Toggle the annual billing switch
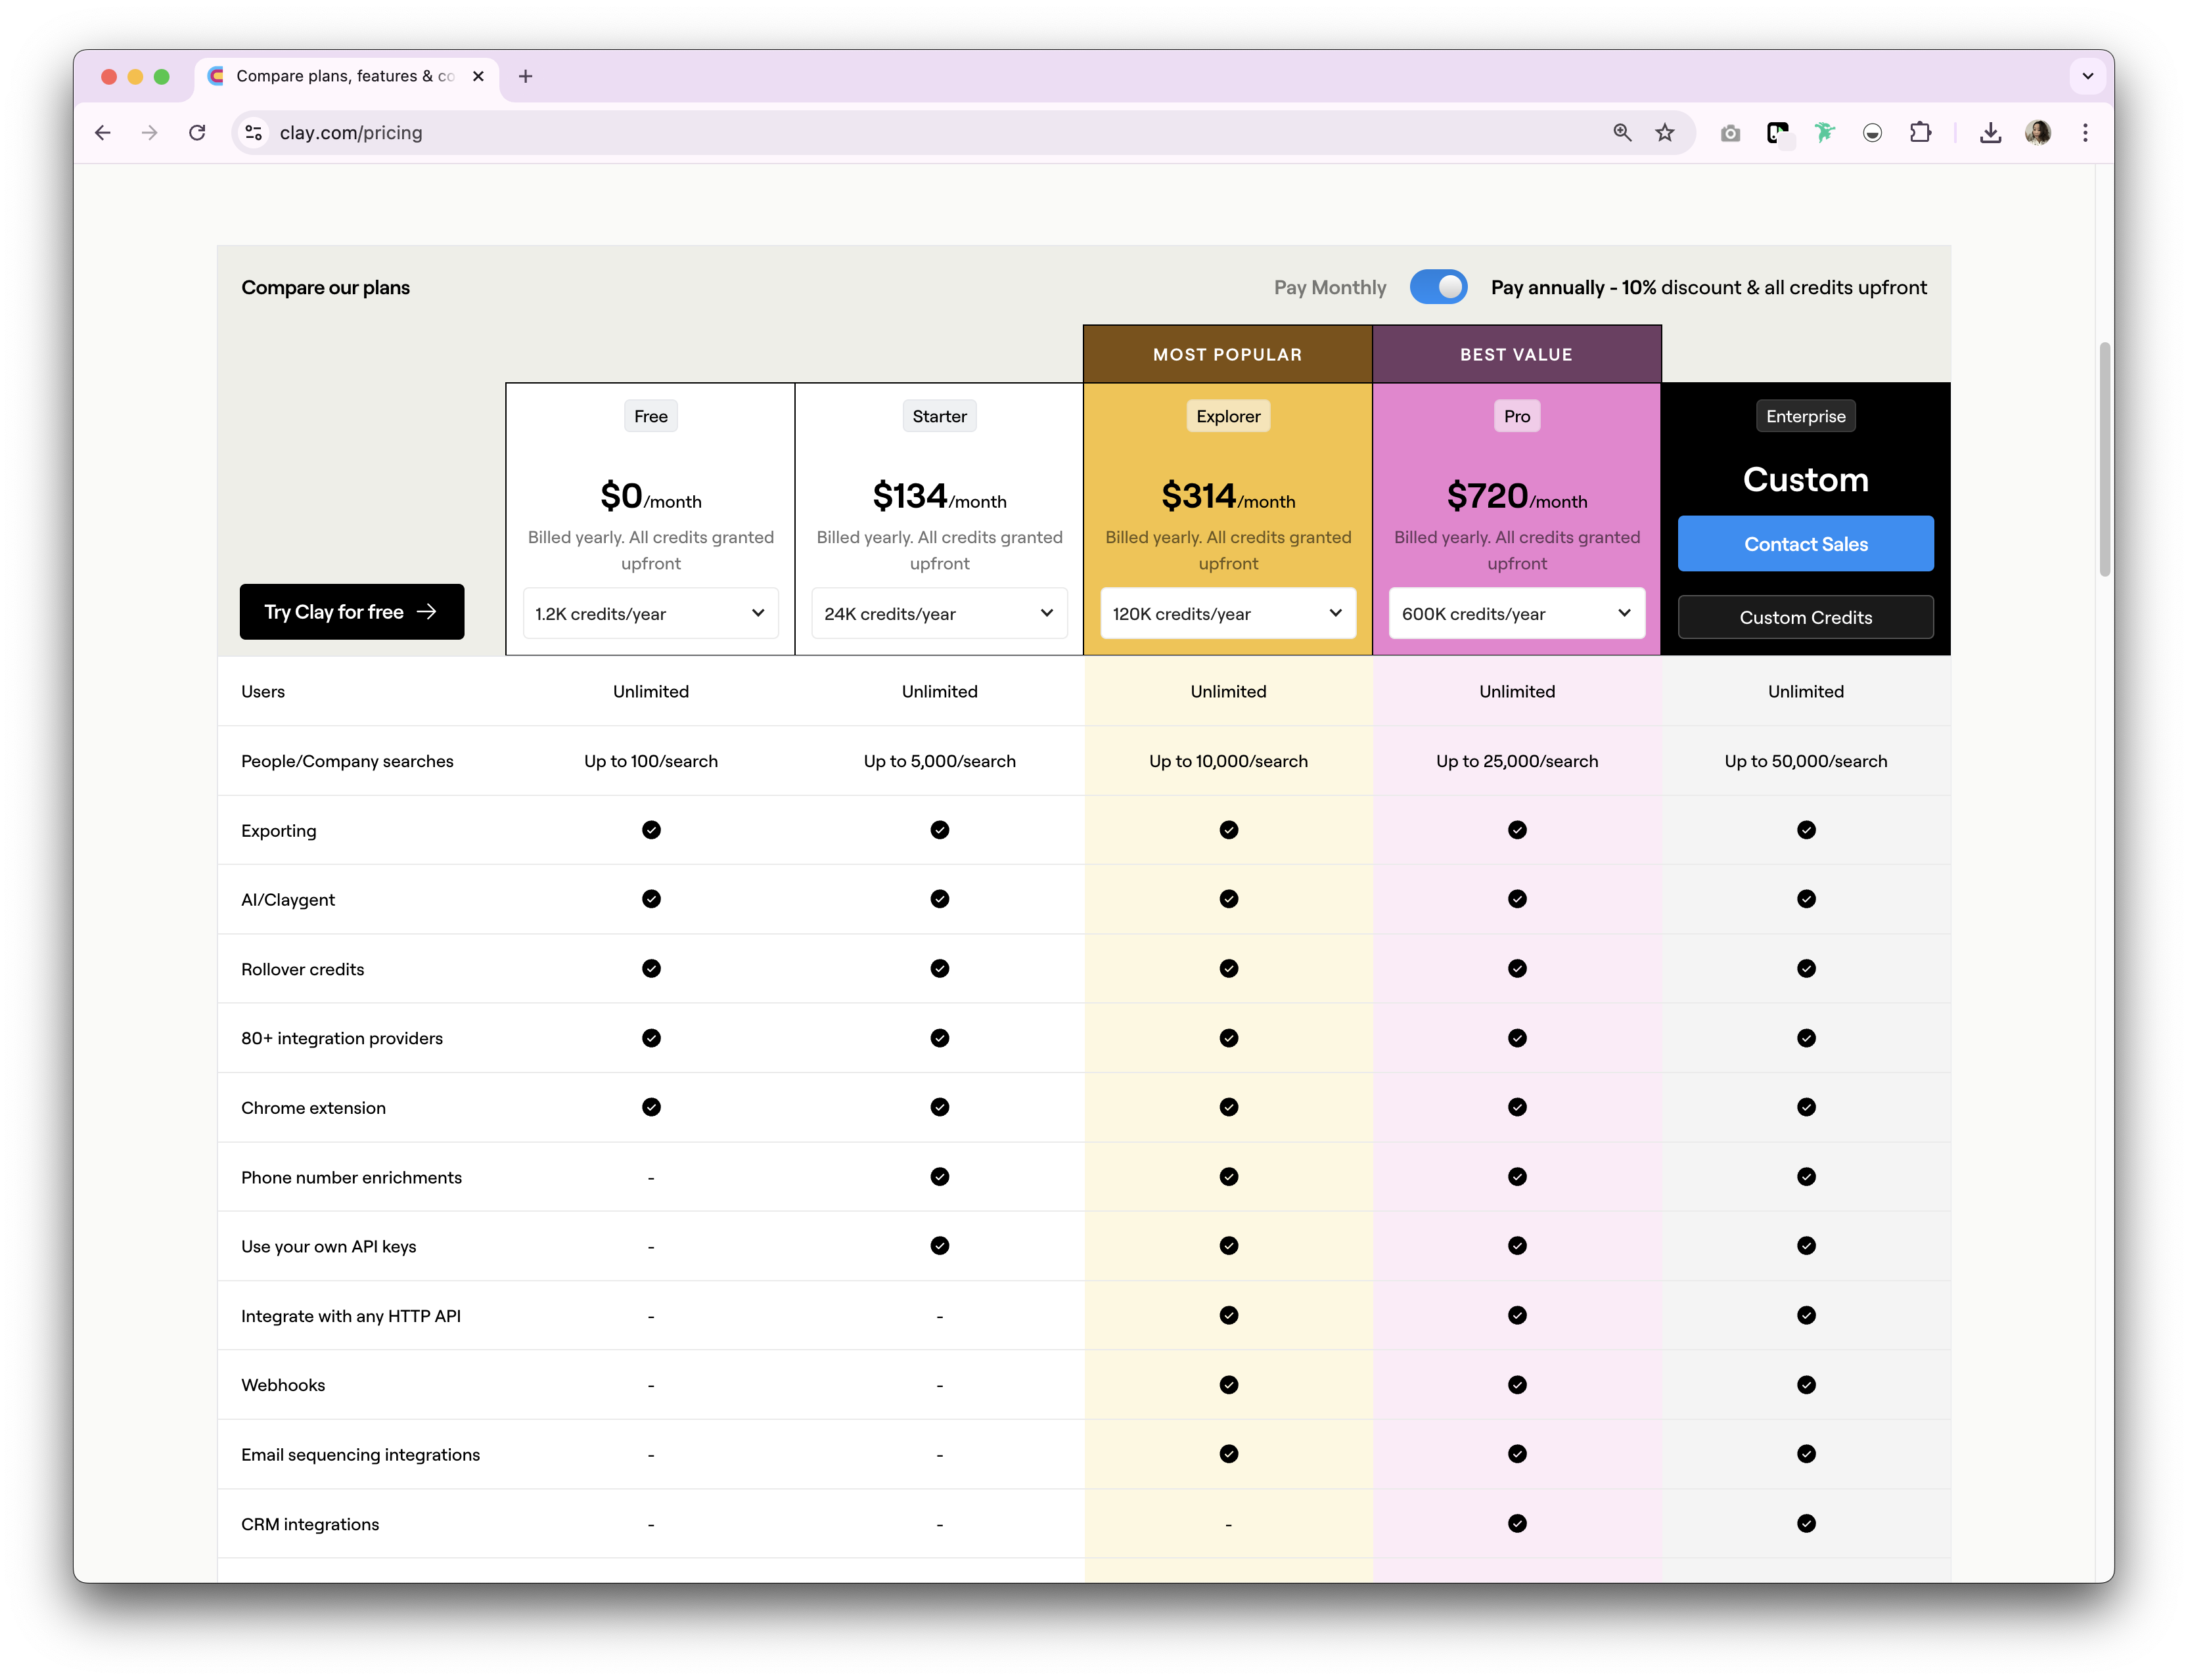Viewport: 2188px width, 1680px height. tap(1438, 287)
